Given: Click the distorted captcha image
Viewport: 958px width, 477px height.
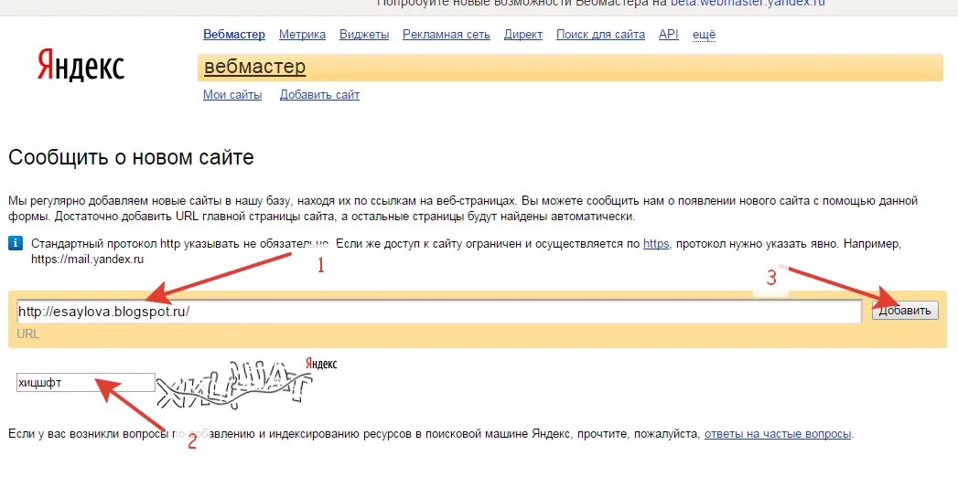Looking at the screenshot, I should [235, 387].
